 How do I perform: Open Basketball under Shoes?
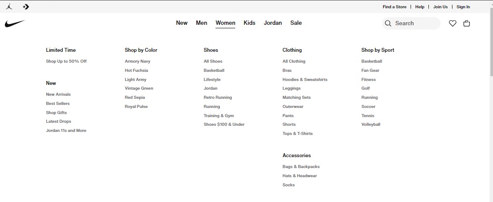click(214, 70)
